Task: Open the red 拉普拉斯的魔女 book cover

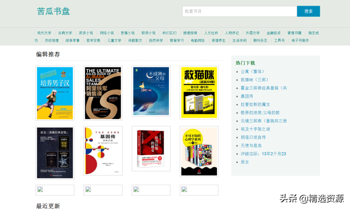Action: point(151,149)
